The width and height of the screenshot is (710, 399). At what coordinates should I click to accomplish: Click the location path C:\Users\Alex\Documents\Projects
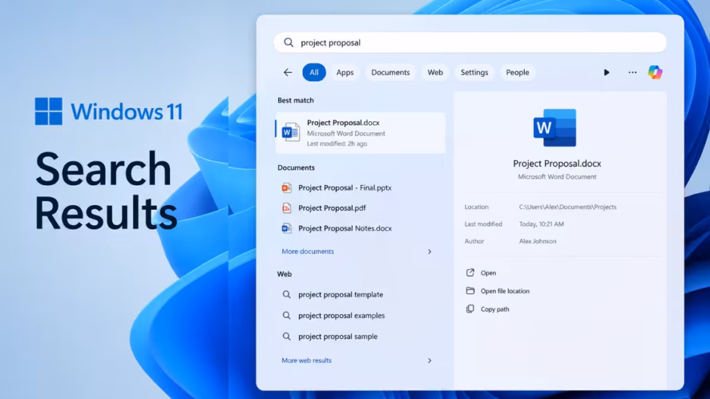coord(567,206)
